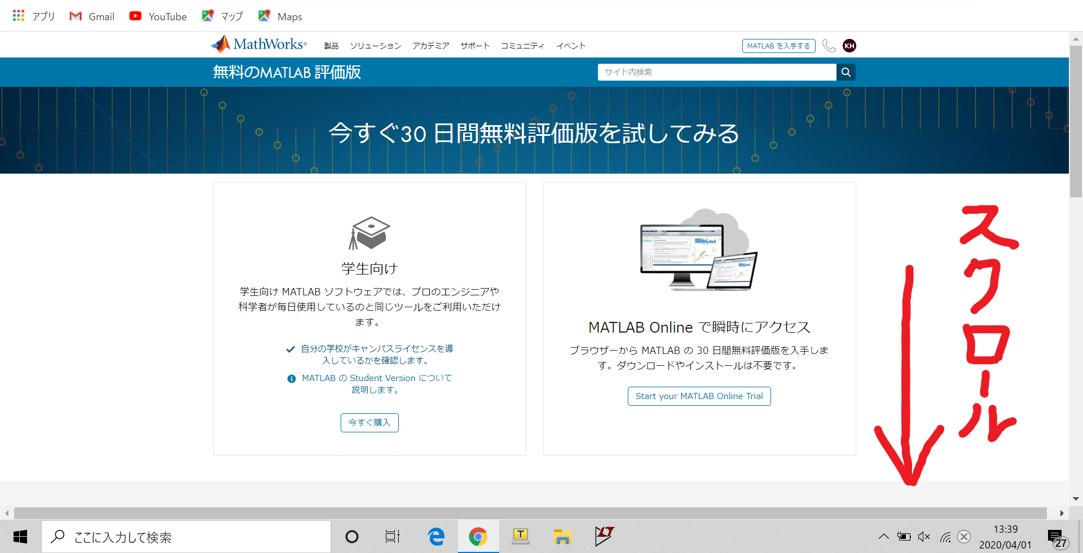Open the red pen app in taskbar
This screenshot has height=553, width=1083.
point(604,537)
